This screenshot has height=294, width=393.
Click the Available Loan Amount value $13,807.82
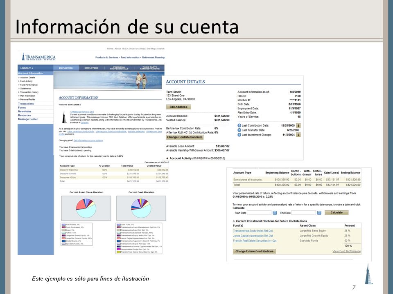[x=223, y=146]
